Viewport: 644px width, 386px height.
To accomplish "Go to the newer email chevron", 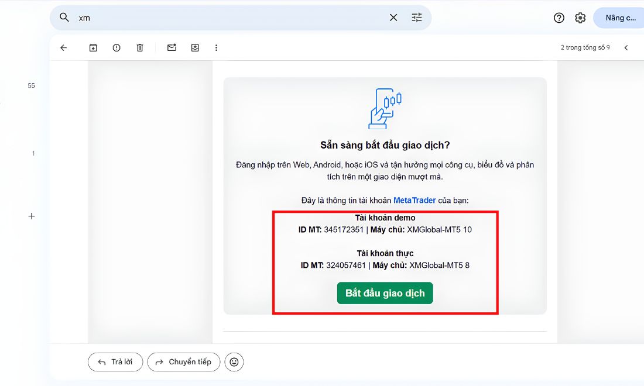I will coord(626,47).
